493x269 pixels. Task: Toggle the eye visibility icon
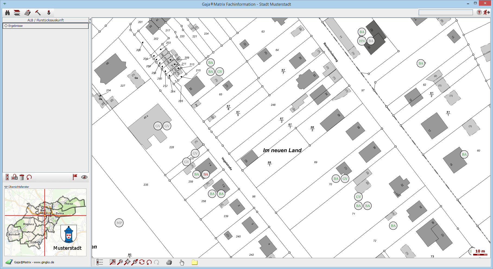pos(84,177)
